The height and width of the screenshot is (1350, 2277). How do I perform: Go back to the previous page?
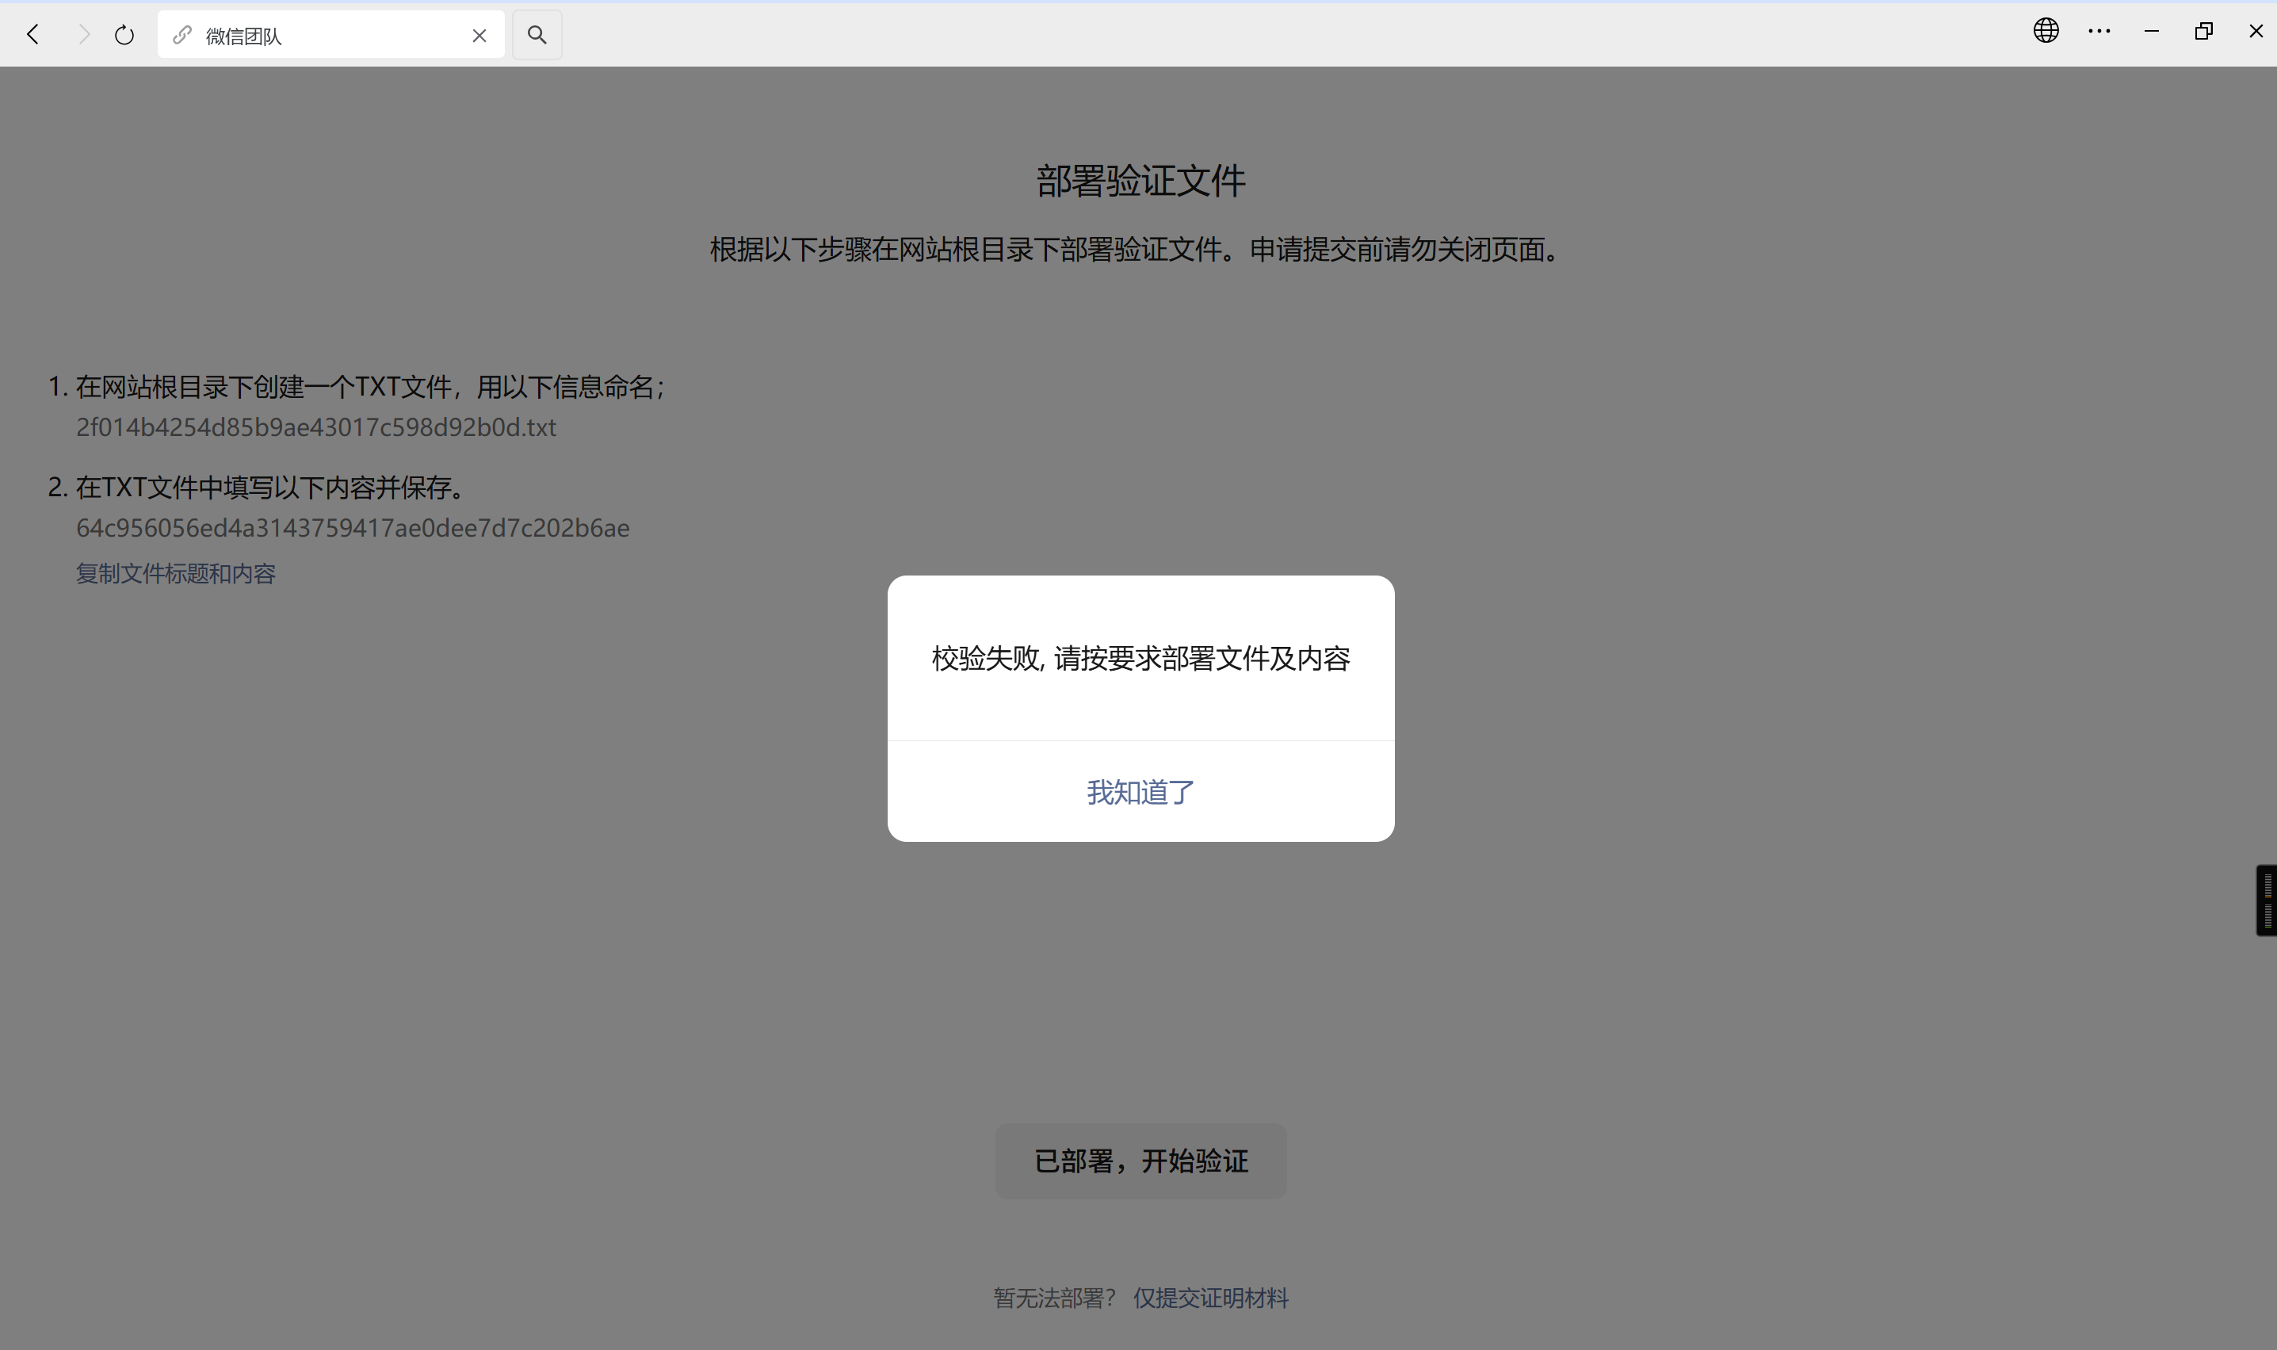tap(33, 35)
